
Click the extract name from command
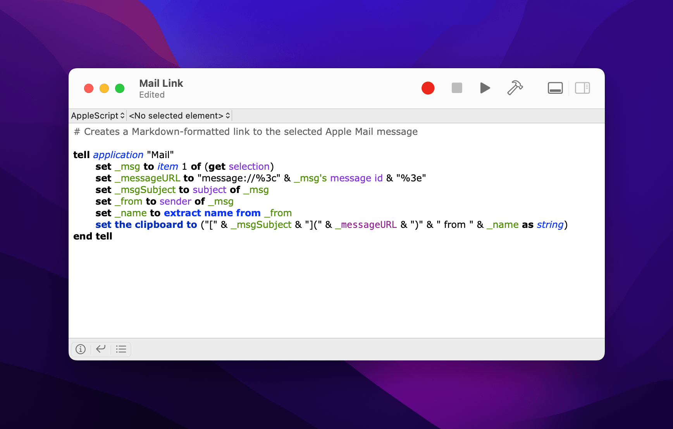coord(212,213)
